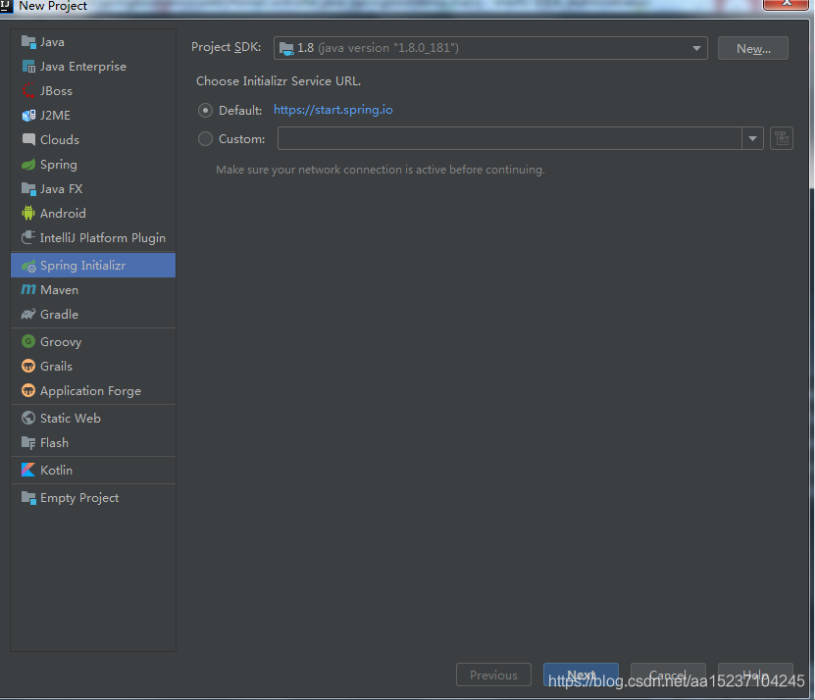Image resolution: width=815 pixels, height=700 pixels.
Task: Click the green Android robot icon
Action: (28, 213)
